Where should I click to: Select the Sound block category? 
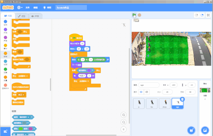tap(5, 39)
